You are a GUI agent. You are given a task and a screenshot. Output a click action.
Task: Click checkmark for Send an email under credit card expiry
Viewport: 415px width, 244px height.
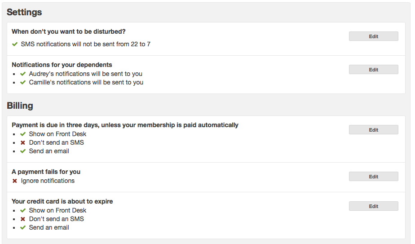point(23,227)
